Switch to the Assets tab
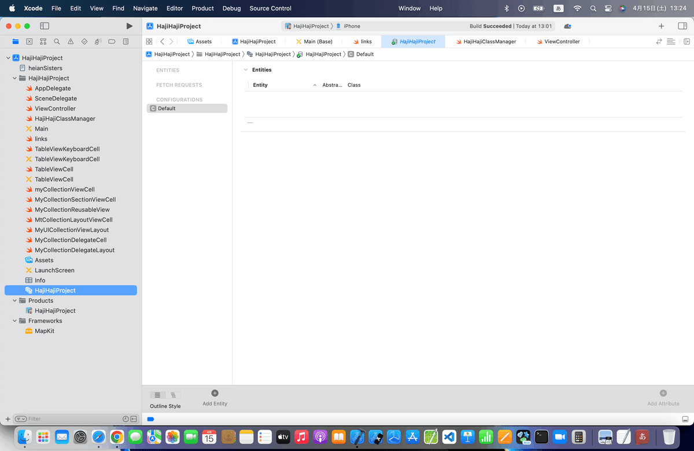This screenshot has height=451, width=694. [x=200, y=42]
